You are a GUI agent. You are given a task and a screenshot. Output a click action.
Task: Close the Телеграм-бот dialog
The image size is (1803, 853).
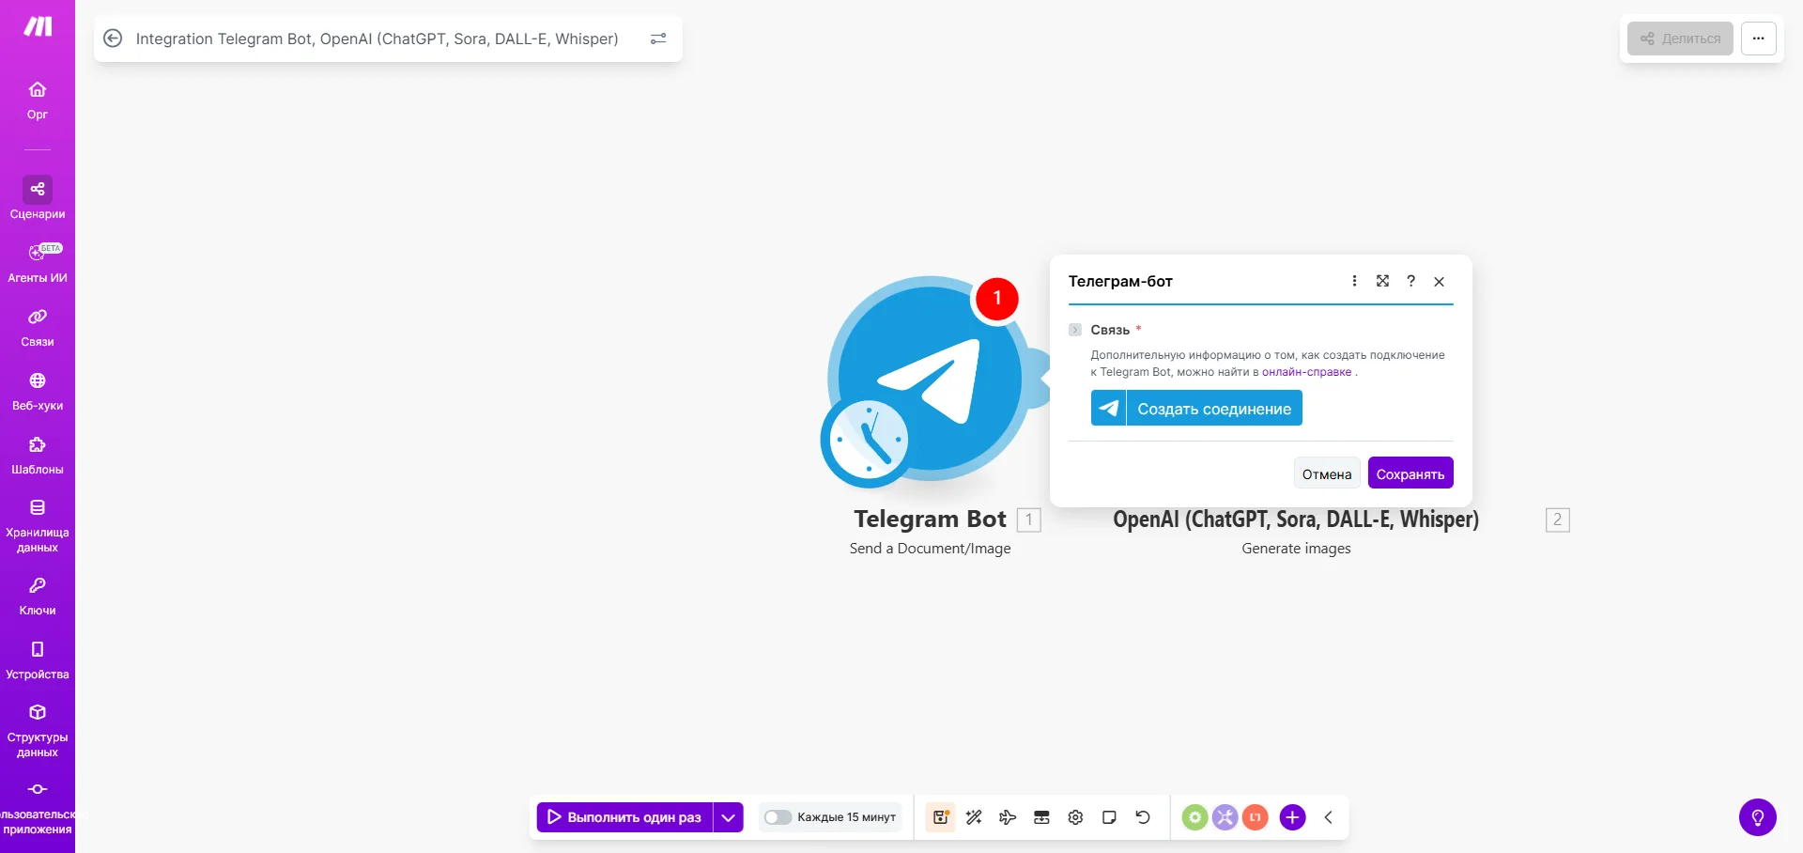[1439, 281]
